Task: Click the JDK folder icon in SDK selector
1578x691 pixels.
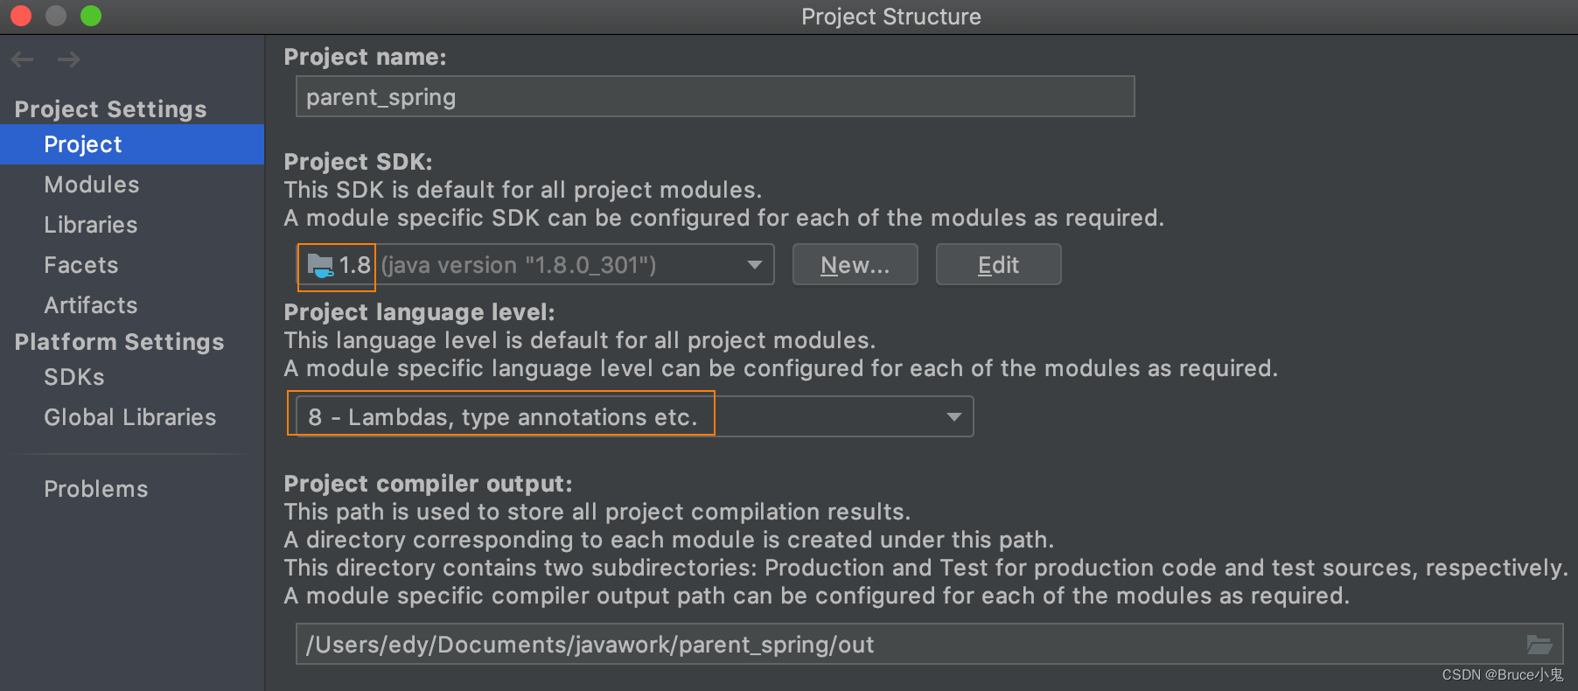Action: click(320, 265)
